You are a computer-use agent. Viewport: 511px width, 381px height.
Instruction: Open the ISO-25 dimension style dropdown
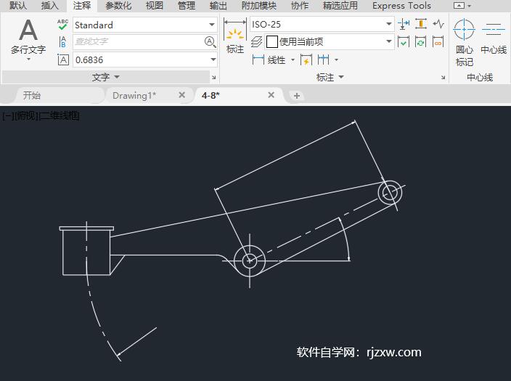389,24
